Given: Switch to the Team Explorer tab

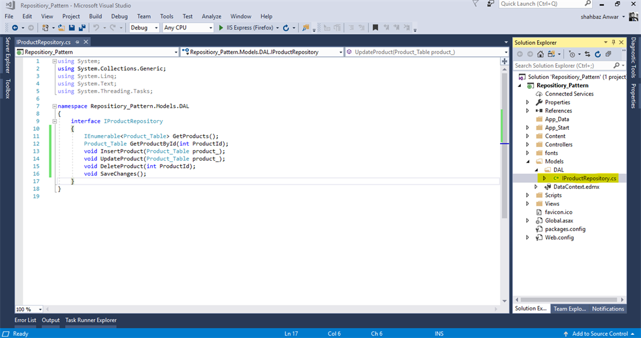Looking at the screenshot, I should pos(570,309).
